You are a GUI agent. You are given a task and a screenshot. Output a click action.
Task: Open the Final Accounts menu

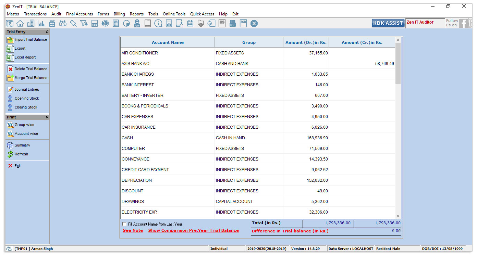click(x=79, y=14)
